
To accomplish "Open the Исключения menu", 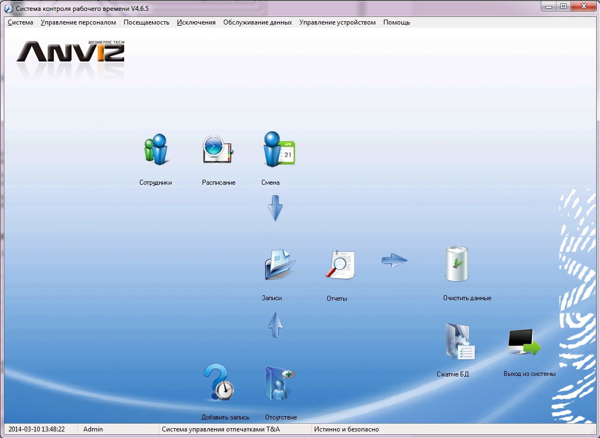I will tap(196, 22).
